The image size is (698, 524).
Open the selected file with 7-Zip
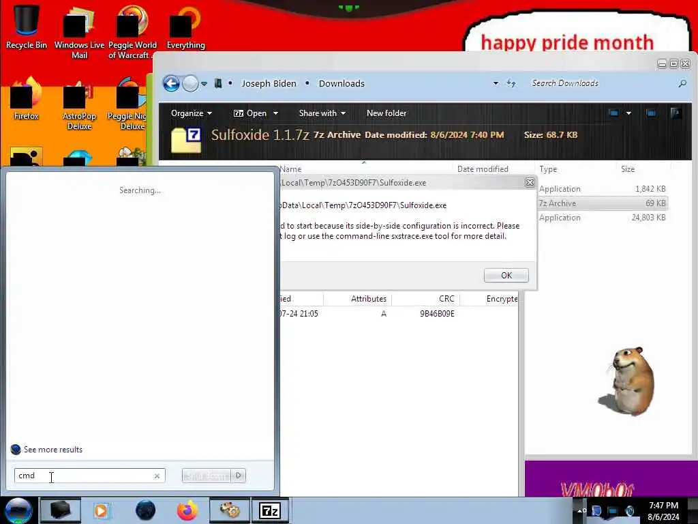[250, 113]
